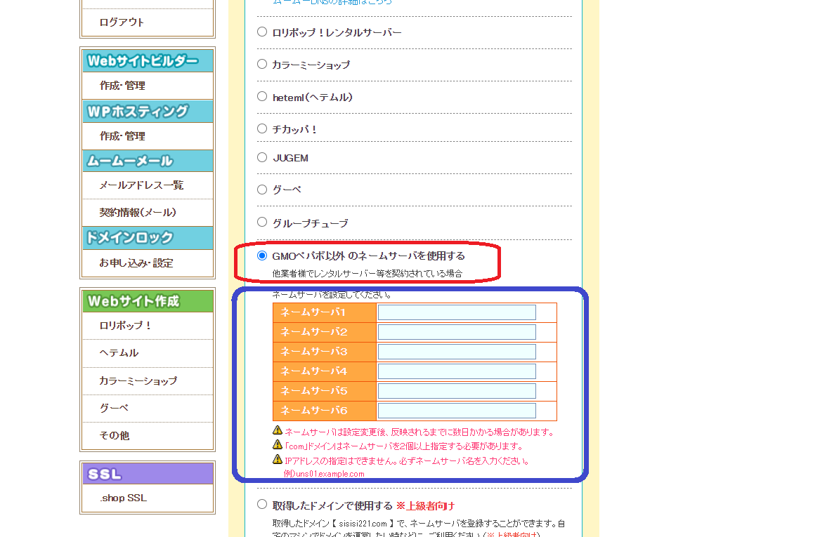This screenshot has height=537, width=820.
Task: Choose the グループチューブ option
Action: tap(262, 222)
